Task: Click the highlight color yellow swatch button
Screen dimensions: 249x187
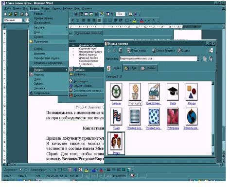Action: point(134,20)
